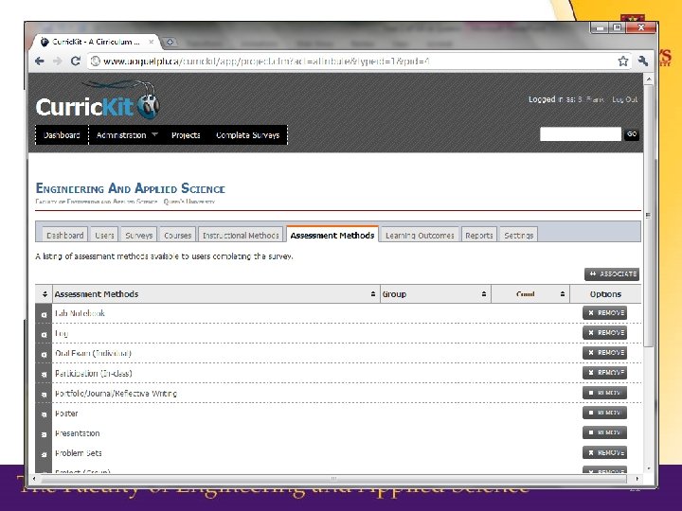Remove the Portfolio/Journal/Reflective Writing method
This screenshot has height=511, width=682.
pos(604,393)
